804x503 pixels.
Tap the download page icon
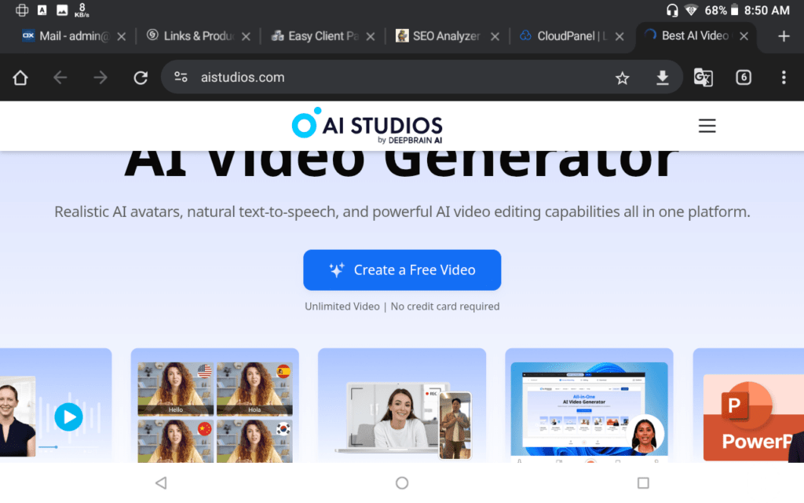[663, 78]
